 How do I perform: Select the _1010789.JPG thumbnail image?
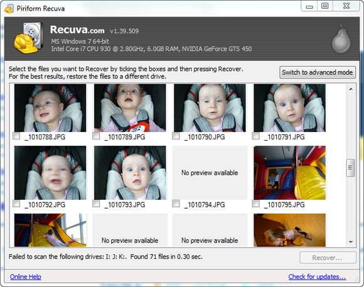coord(130,108)
